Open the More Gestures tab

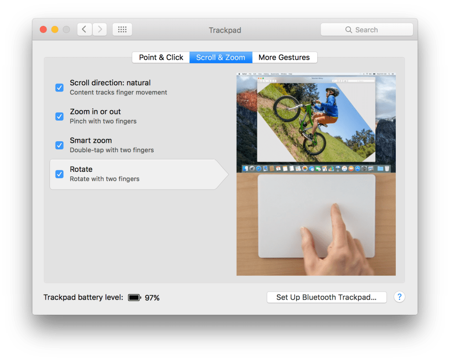tap(284, 57)
